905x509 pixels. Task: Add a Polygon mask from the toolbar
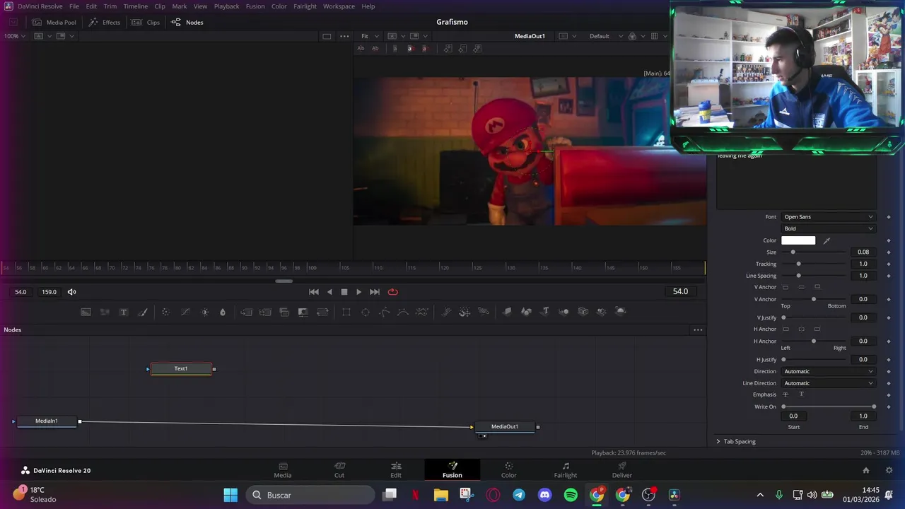pos(385,312)
